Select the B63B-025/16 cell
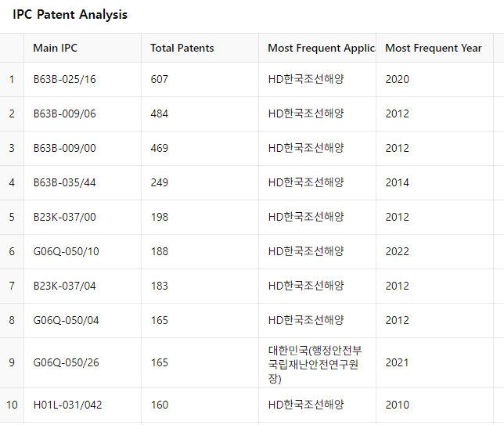This screenshot has height=425, width=504. (x=82, y=79)
